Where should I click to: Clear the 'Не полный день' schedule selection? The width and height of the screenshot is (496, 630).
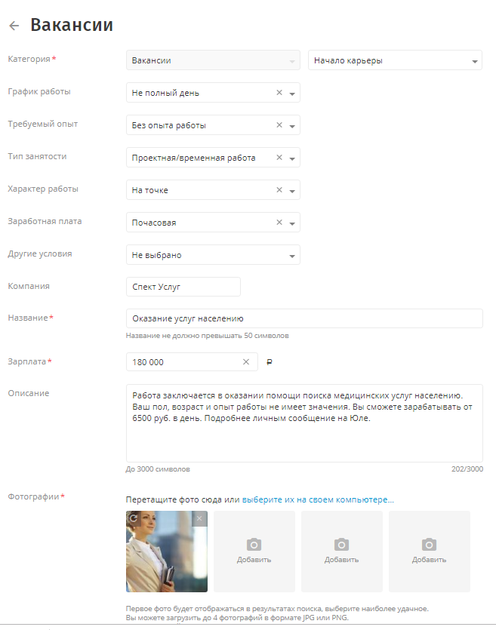[x=279, y=93]
